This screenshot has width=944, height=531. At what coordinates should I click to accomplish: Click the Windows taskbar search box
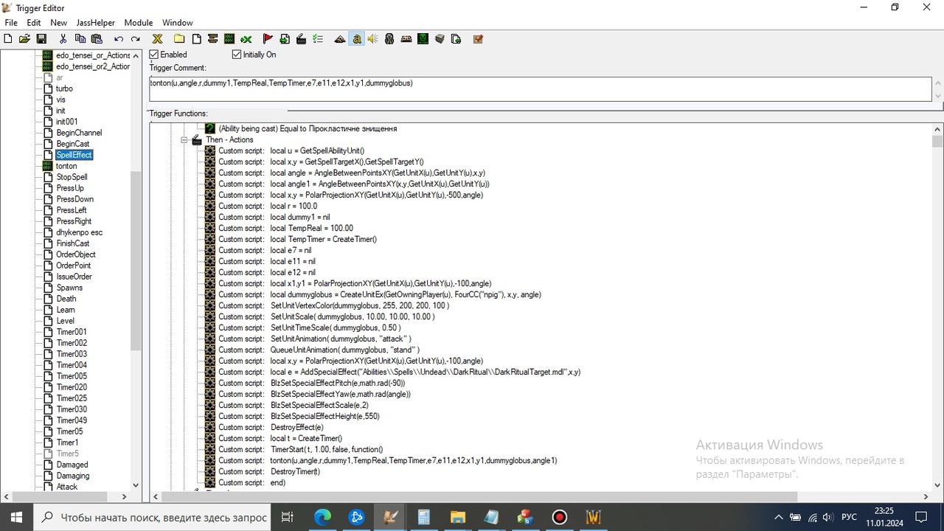click(153, 517)
